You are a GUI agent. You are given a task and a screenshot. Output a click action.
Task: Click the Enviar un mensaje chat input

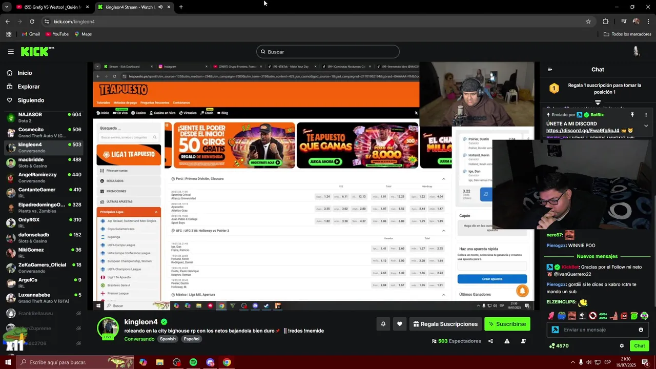598,330
